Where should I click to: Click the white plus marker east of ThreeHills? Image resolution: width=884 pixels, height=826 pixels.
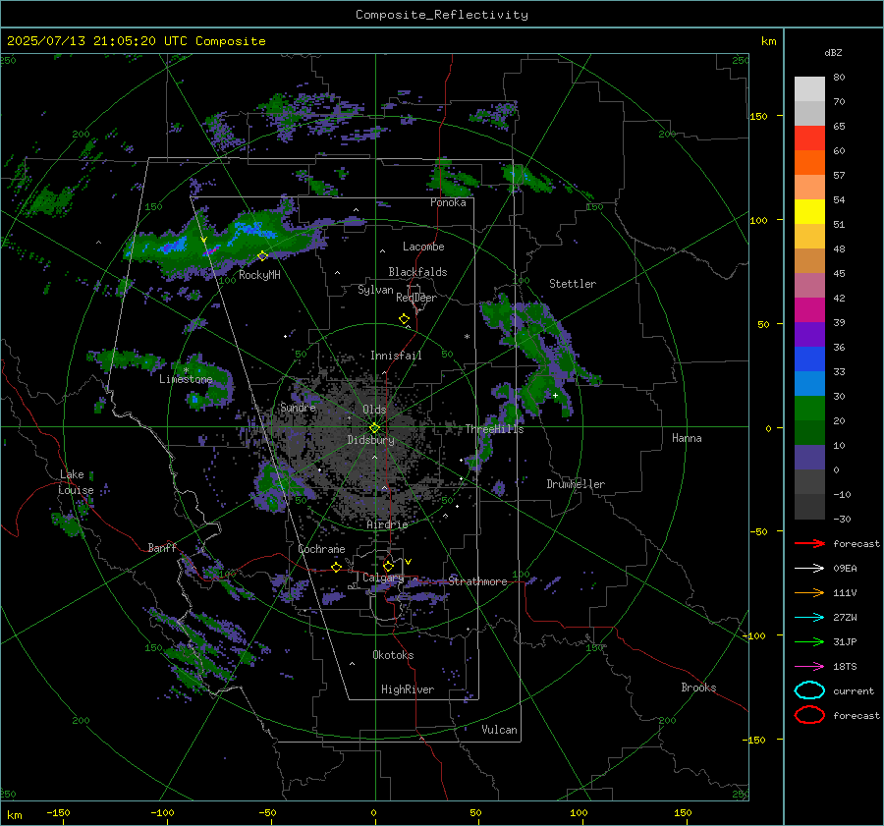[555, 395]
